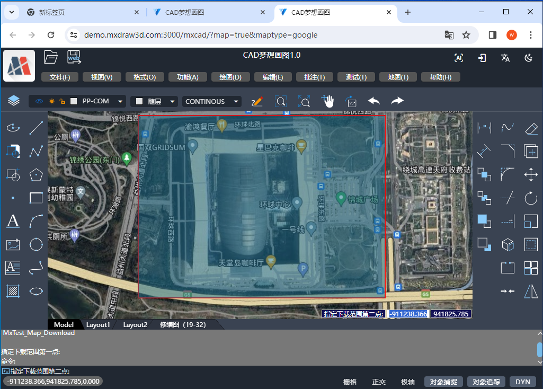Click the zoom extents tool
Screen dimensions: 543x389
pos(304,102)
